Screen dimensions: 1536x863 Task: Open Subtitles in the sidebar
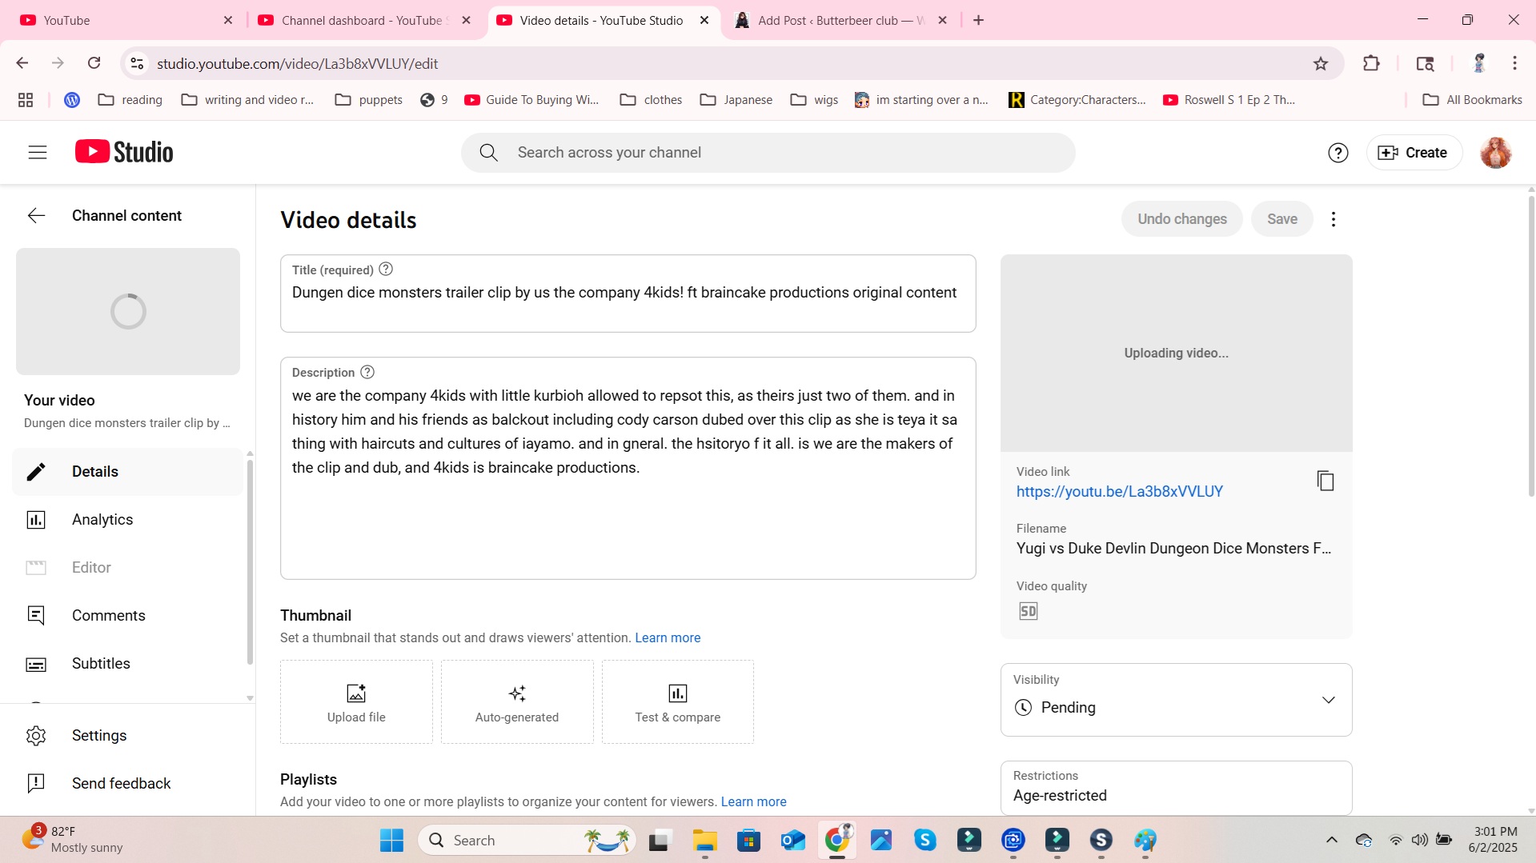pyautogui.click(x=128, y=664)
